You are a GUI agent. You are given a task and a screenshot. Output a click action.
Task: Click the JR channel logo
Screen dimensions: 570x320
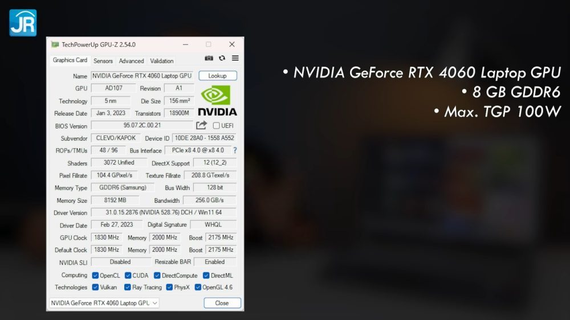point(23,23)
